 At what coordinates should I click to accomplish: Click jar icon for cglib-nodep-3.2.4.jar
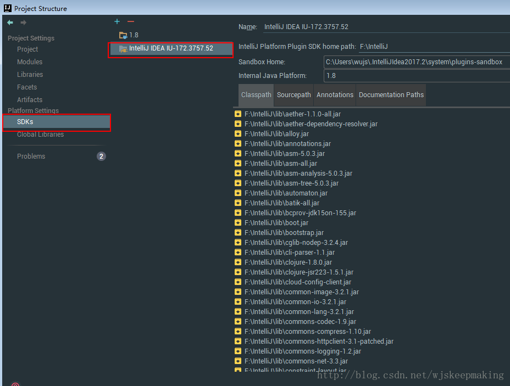coord(238,242)
